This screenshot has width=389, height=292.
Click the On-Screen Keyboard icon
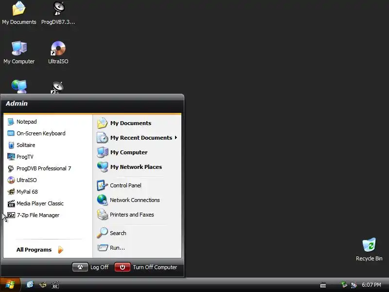tap(11, 133)
